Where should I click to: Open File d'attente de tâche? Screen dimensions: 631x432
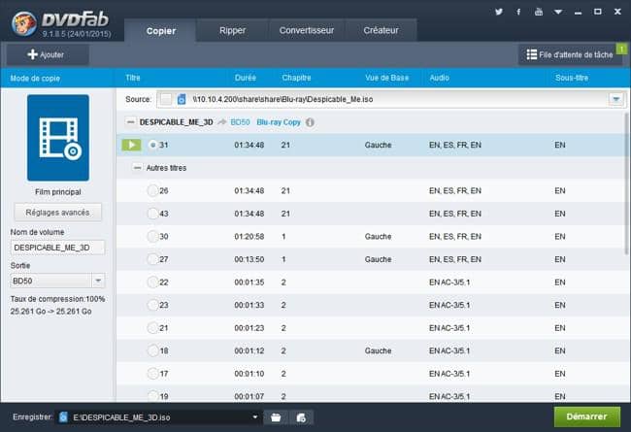570,54
